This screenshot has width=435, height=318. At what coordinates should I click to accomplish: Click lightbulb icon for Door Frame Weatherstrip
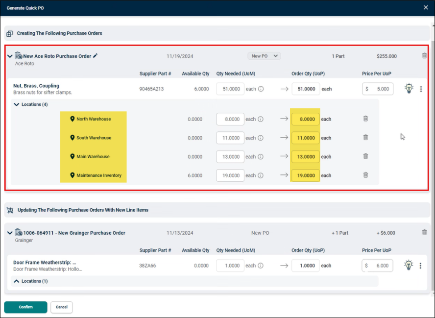pos(409,265)
